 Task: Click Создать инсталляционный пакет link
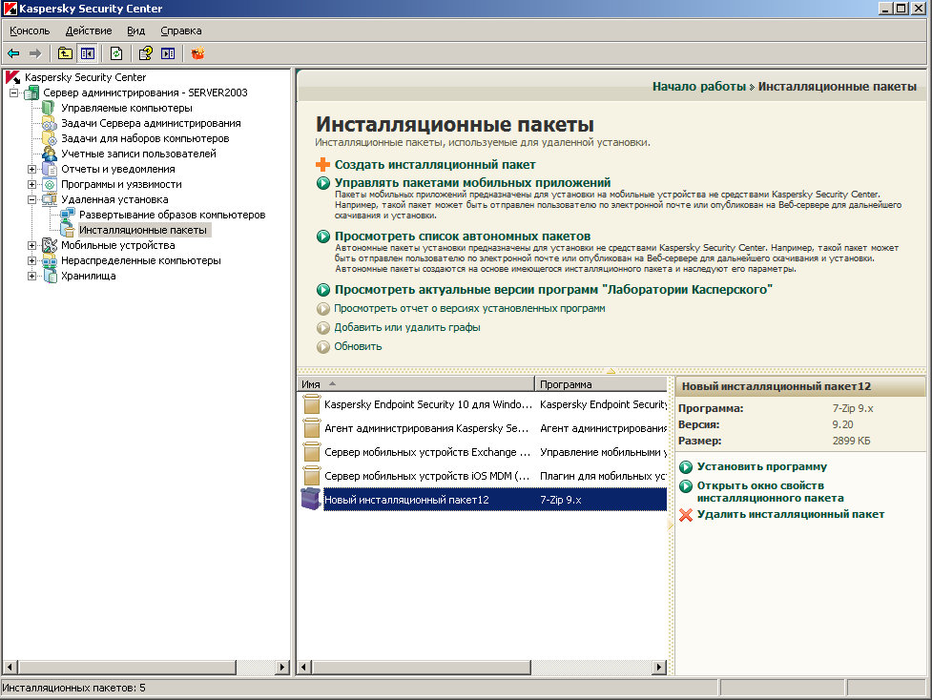(x=435, y=165)
